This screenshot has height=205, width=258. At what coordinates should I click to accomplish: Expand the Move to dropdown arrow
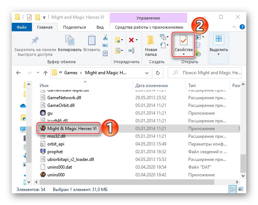point(122,40)
